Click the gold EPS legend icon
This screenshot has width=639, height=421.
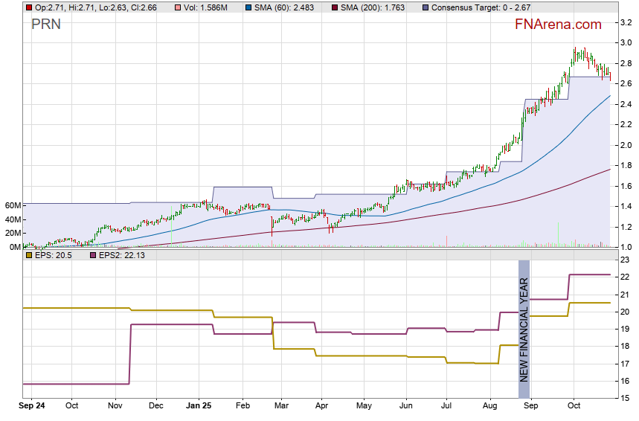tap(28, 255)
